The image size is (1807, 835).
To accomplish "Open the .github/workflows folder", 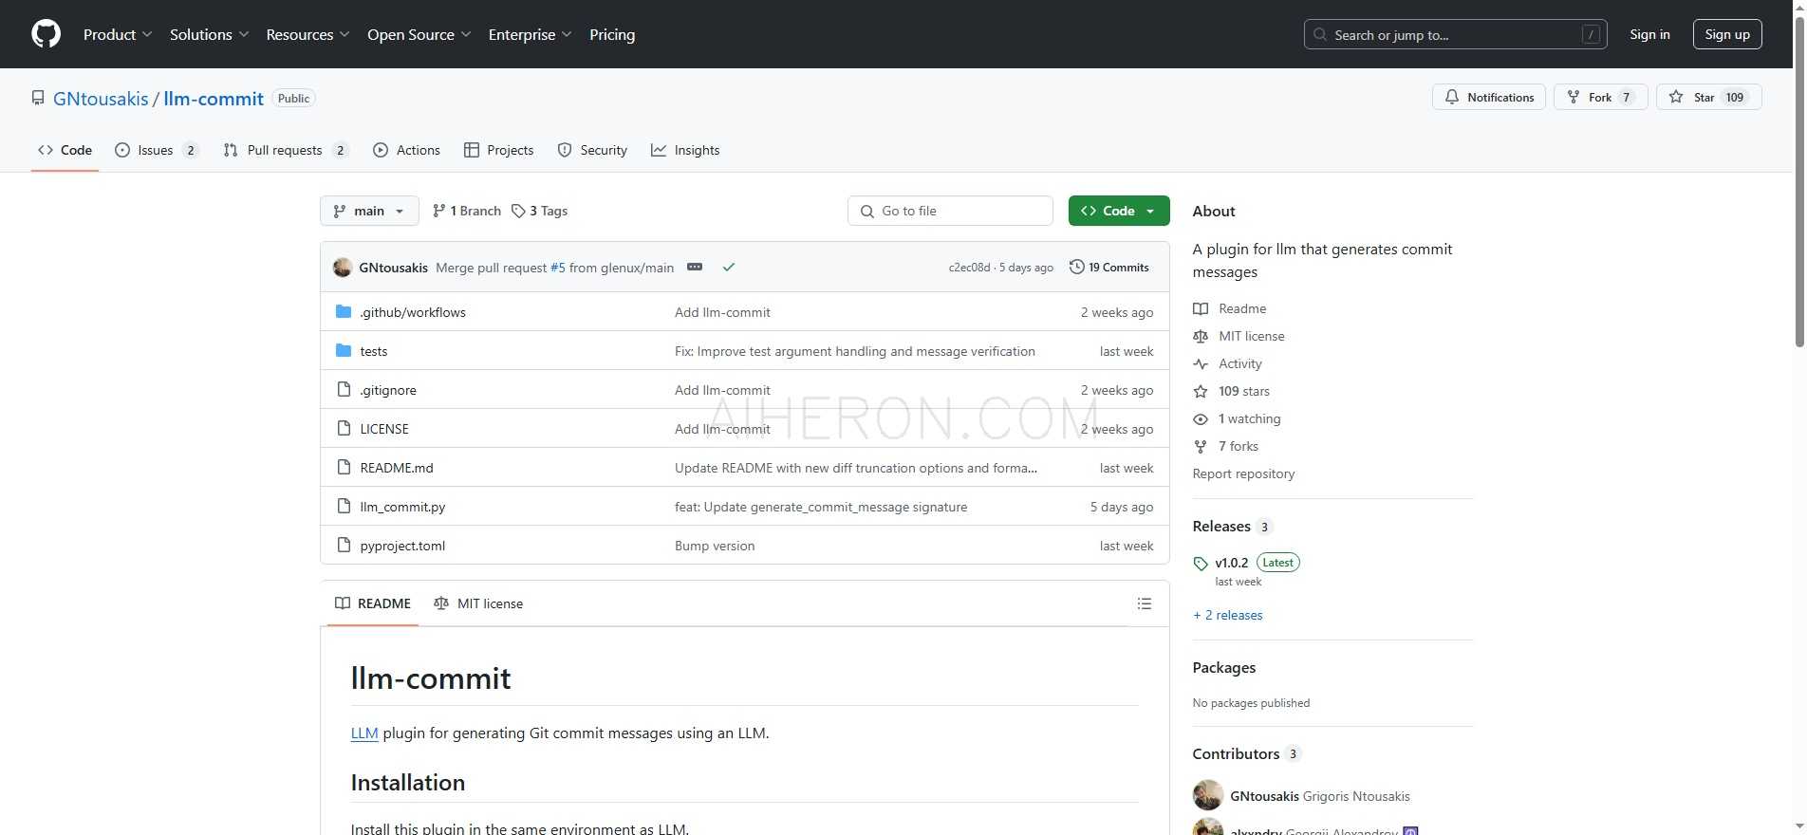I will click(x=413, y=312).
